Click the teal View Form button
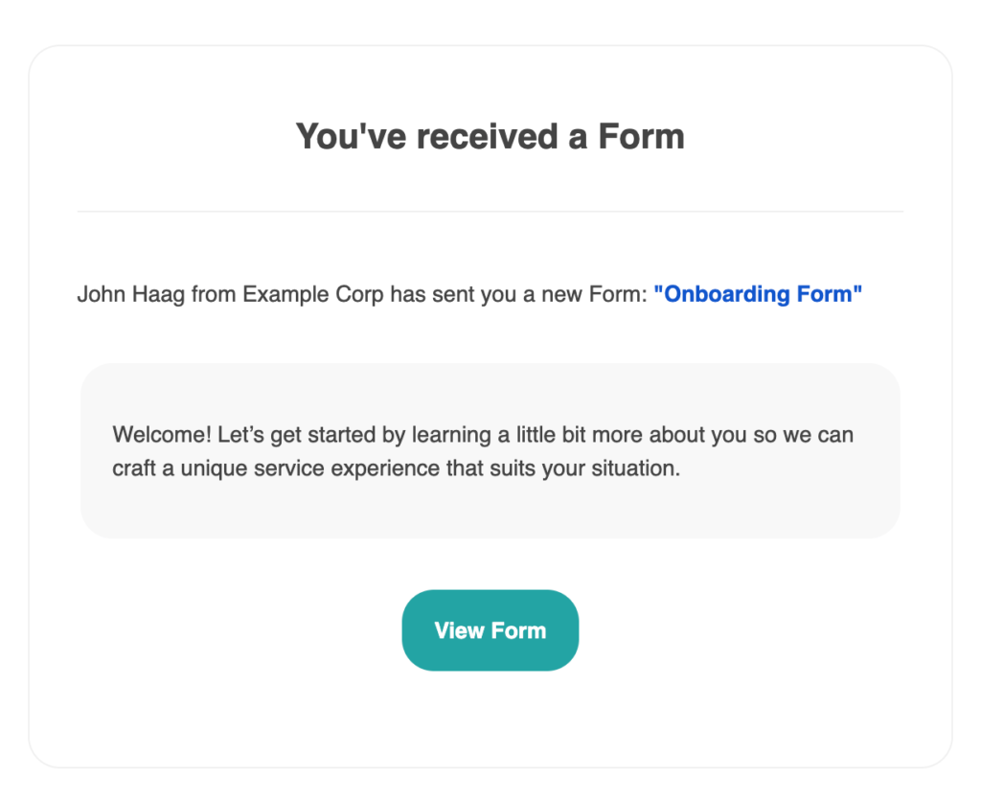The width and height of the screenshot is (981, 798). tap(490, 629)
